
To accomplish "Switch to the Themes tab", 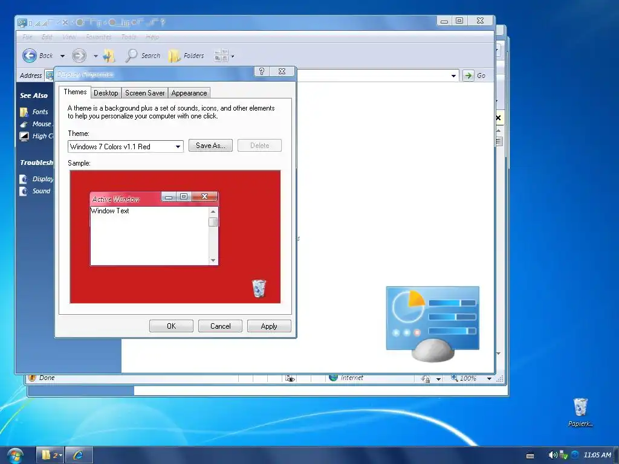I will [75, 92].
